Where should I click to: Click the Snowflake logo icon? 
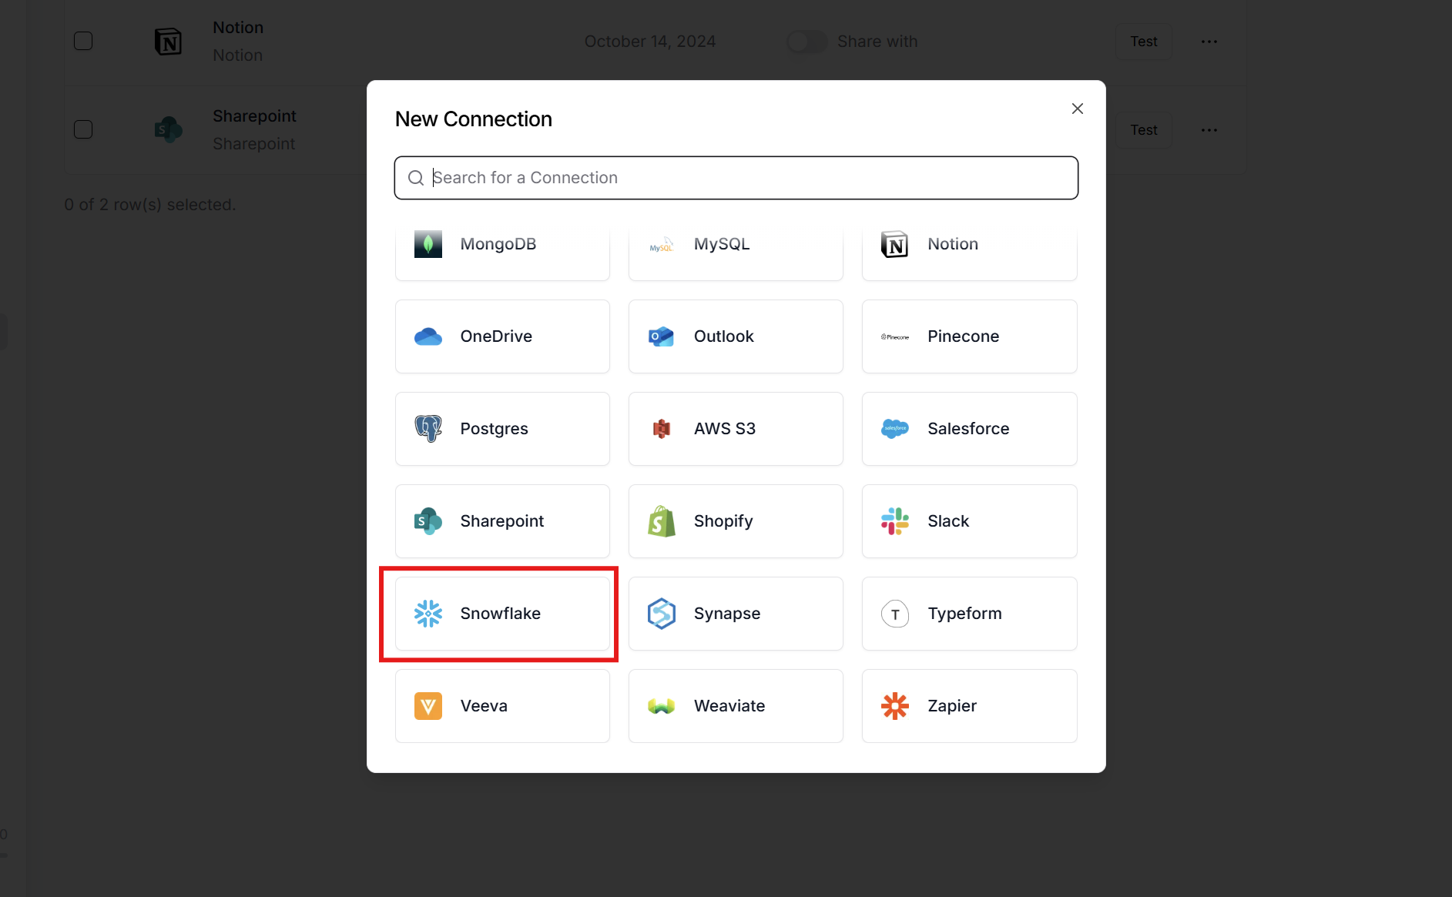[428, 614]
